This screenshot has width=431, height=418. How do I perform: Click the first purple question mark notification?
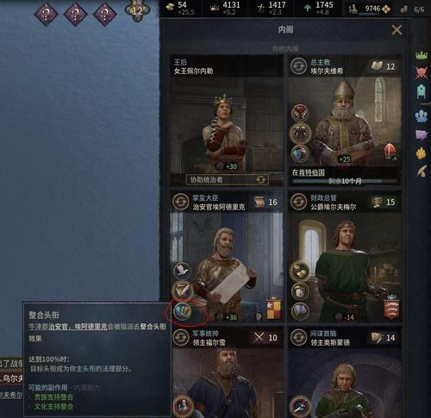point(46,14)
